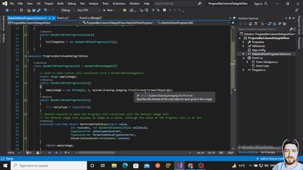The height and width of the screenshot is (170, 303).
Task: Click the bookmark toolbar icon
Action: click(164, 10)
